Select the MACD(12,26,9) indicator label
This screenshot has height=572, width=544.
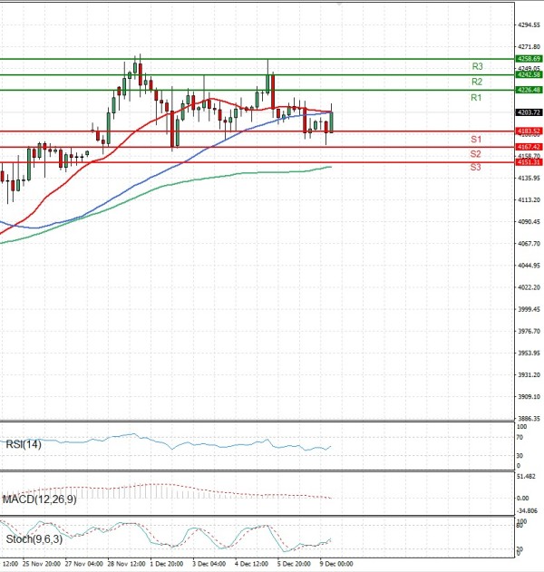[x=38, y=499]
